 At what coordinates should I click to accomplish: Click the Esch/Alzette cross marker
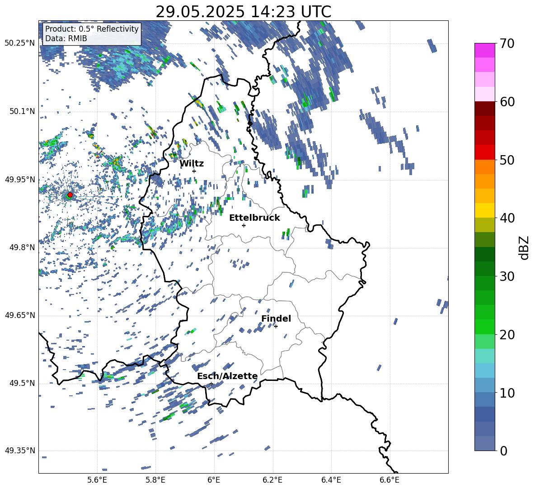coord(211,384)
